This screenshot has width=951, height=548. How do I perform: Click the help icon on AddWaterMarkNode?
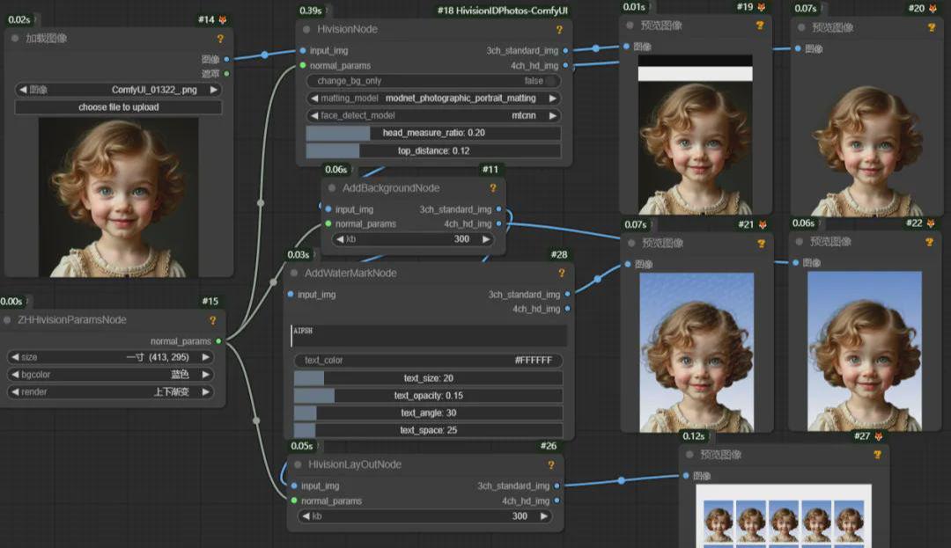tap(560, 274)
